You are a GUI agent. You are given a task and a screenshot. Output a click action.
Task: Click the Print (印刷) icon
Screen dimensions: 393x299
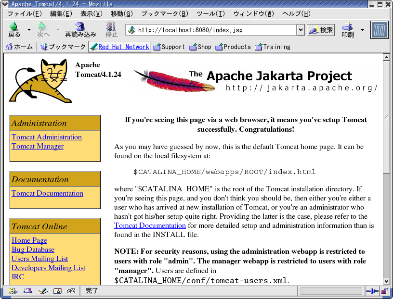tap(348, 29)
